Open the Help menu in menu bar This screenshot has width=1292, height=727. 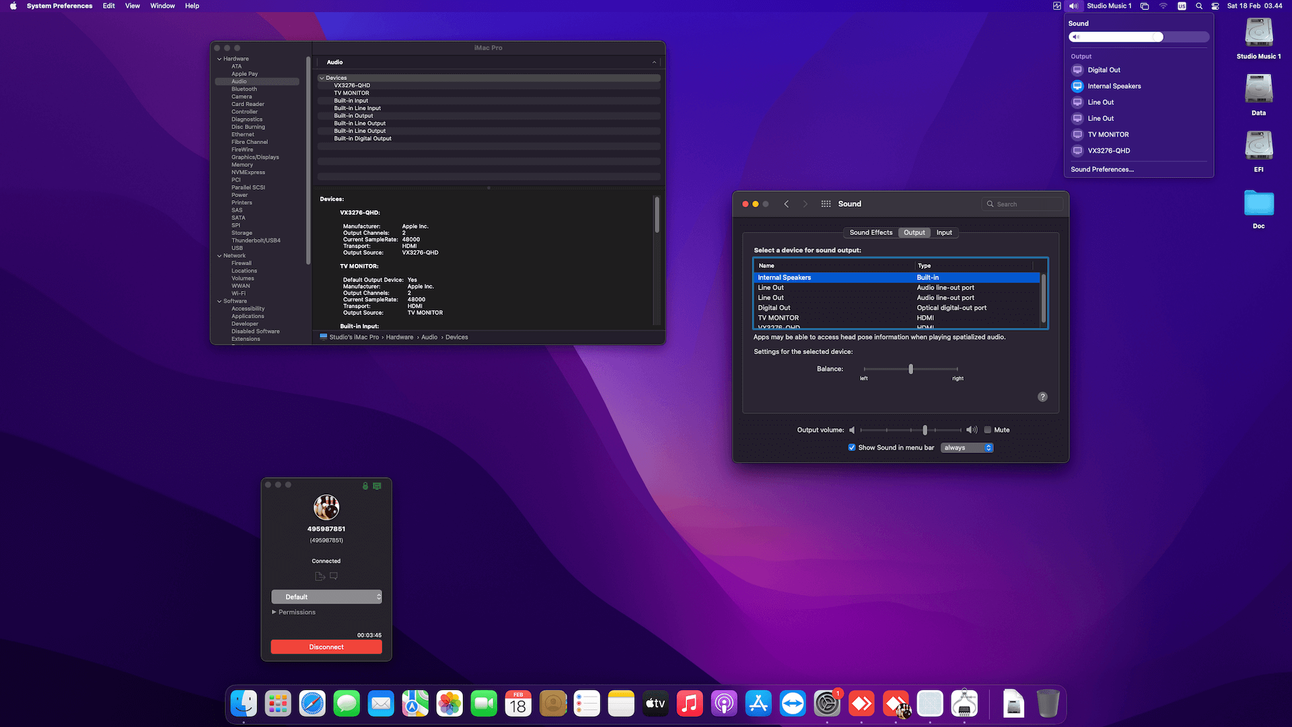point(192,6)
